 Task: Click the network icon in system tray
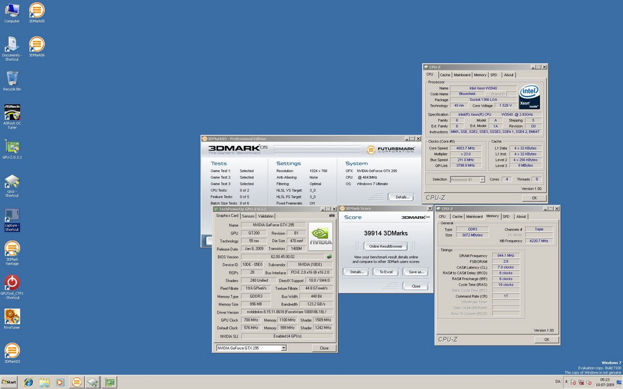(x=580, y=382)
